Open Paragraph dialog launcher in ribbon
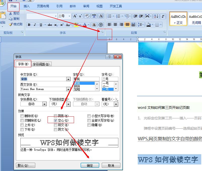Image resolution: width=202 pixels, height=171 pixels. [165, 32]
